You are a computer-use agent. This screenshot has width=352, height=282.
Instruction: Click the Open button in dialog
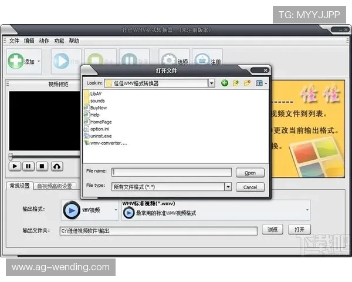coord(250,173)
